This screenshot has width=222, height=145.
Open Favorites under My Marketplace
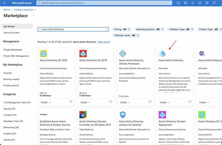pyautogui.click(x=8, y=73)
